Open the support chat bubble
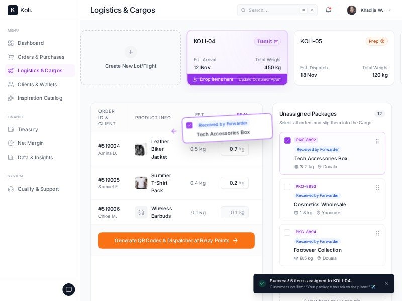This screenshot has width=402, height=301. (69, 289)
